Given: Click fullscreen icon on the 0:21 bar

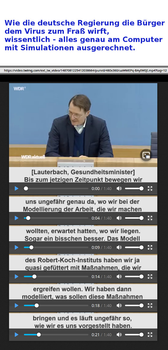Looking at the screenshot, I should [x=150, y=335].
